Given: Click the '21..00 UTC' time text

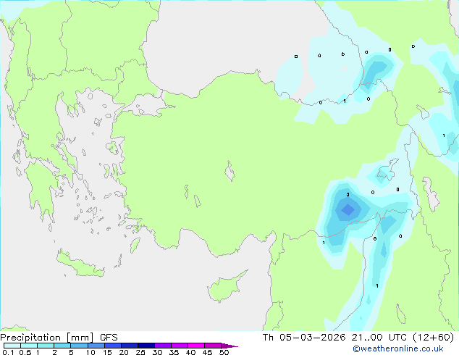Looking at the screenshot, I should (379, 338).
